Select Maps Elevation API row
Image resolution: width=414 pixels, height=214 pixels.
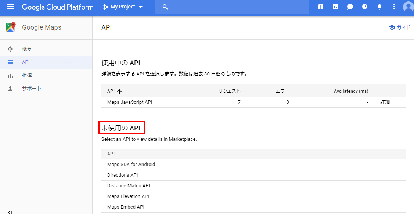254,196
